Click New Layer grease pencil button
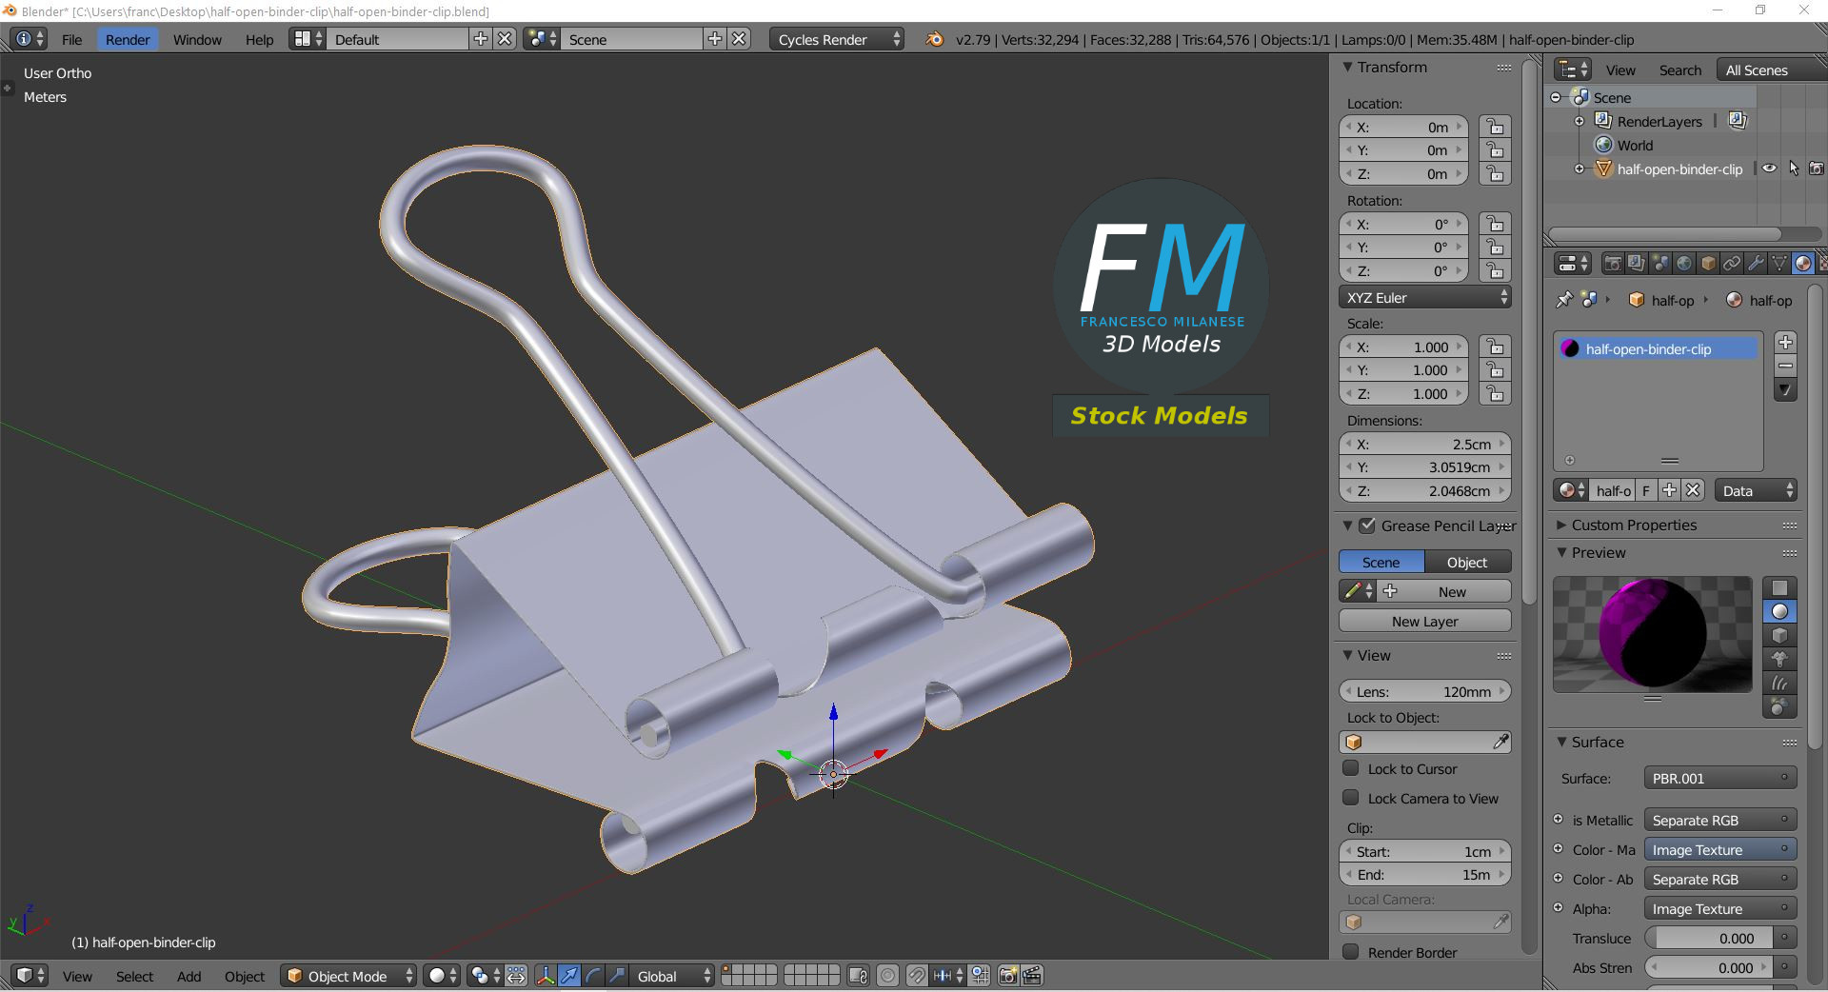 (1425, 621)
